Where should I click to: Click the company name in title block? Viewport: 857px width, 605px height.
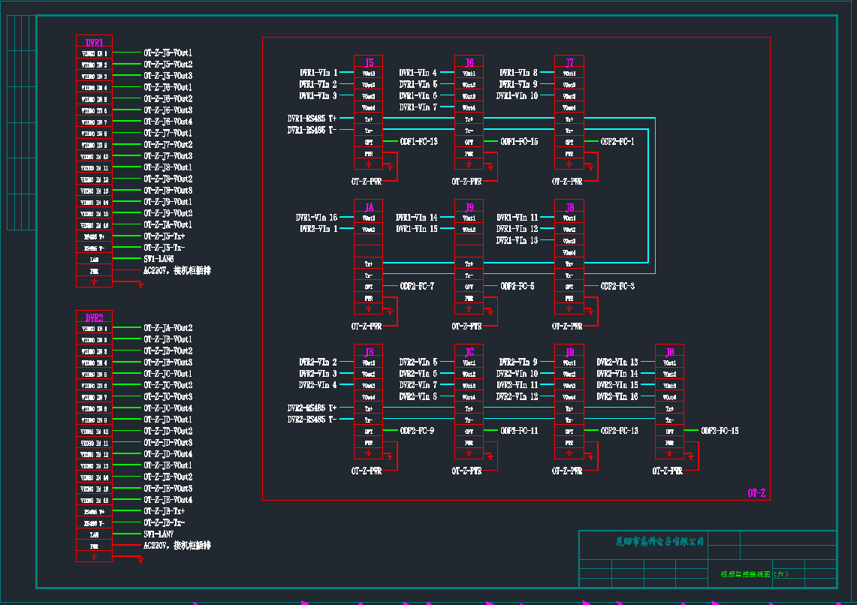point(659,540)
